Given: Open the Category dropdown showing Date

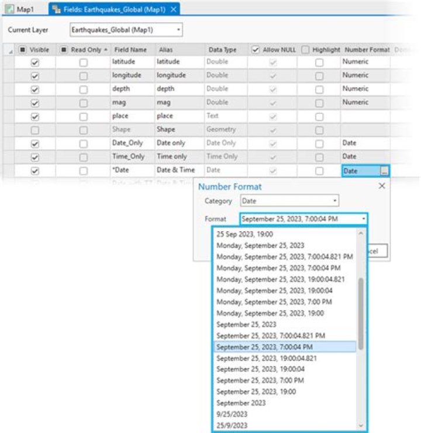Looking at the screenshot, I should point(289,201).
